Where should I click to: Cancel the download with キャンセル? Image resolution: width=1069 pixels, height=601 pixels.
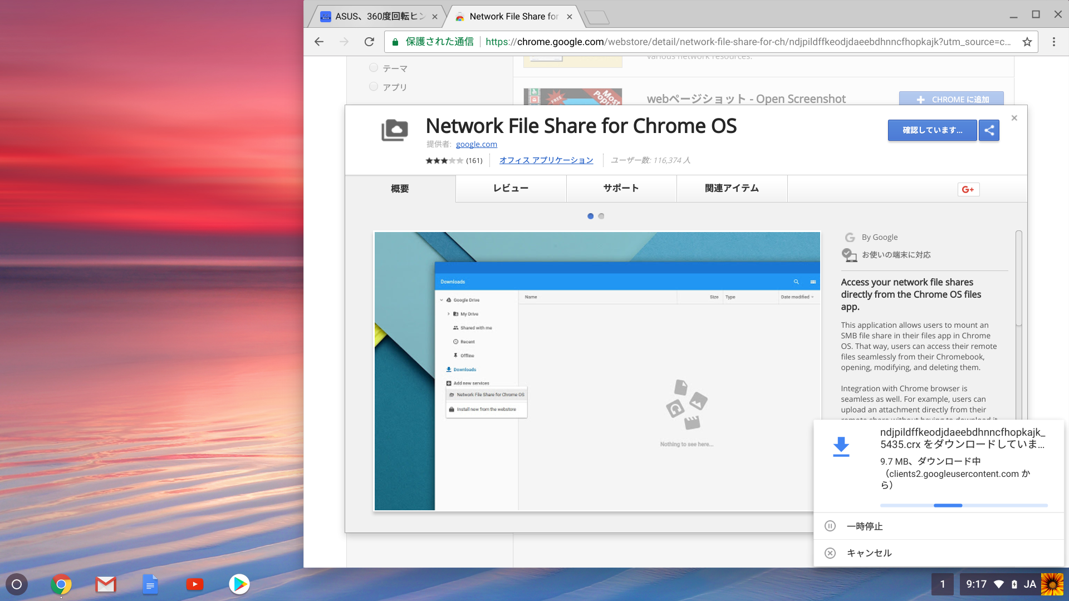pyautogui.click(x=869, y=553)
